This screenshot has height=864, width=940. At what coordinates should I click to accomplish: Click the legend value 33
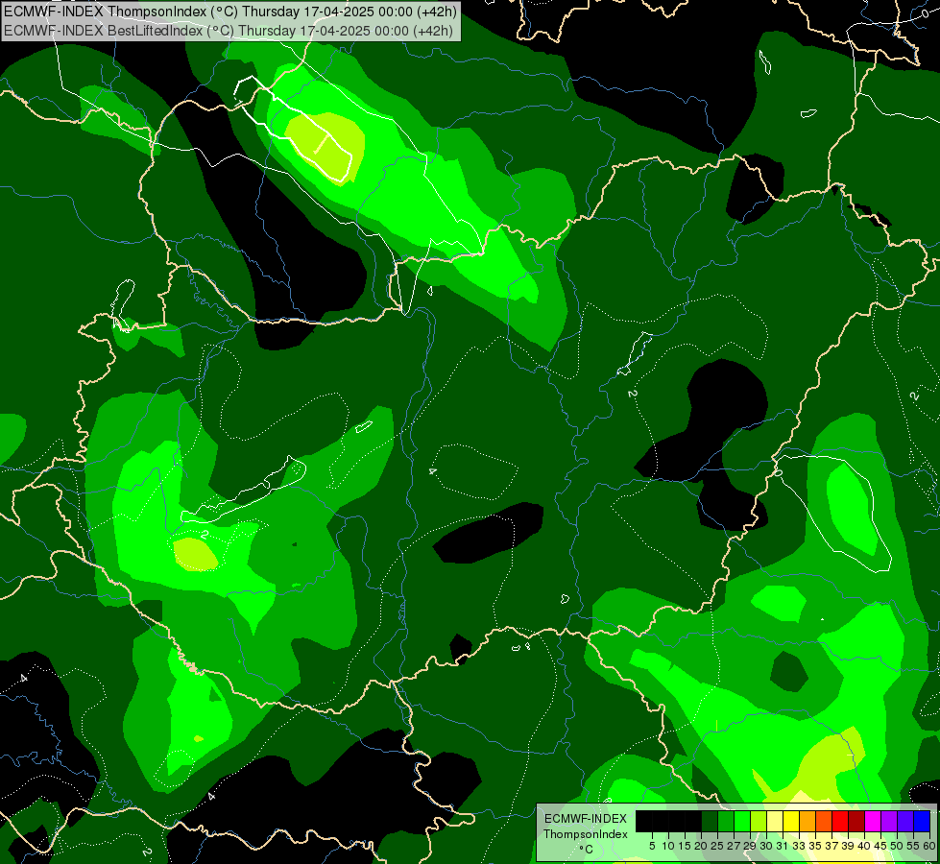(799, 846)
